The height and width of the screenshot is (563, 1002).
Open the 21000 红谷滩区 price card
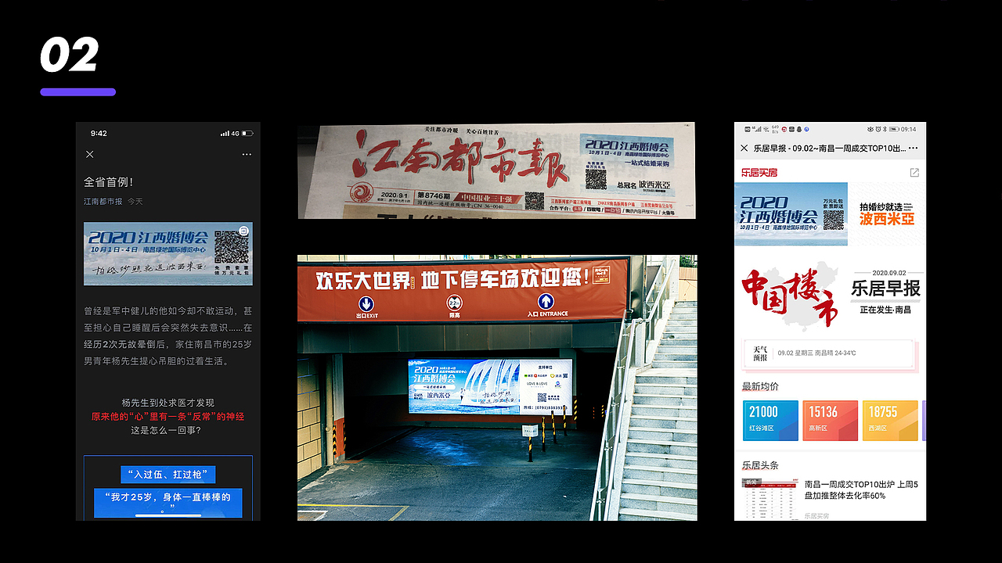pos(770,420)
